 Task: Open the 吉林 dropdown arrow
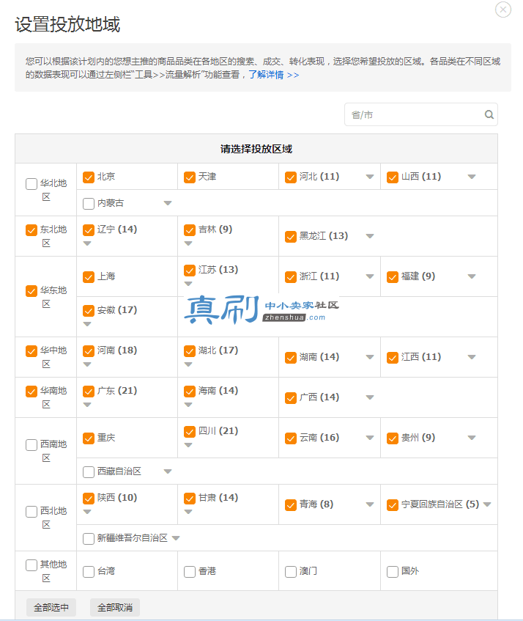[188, 243]
